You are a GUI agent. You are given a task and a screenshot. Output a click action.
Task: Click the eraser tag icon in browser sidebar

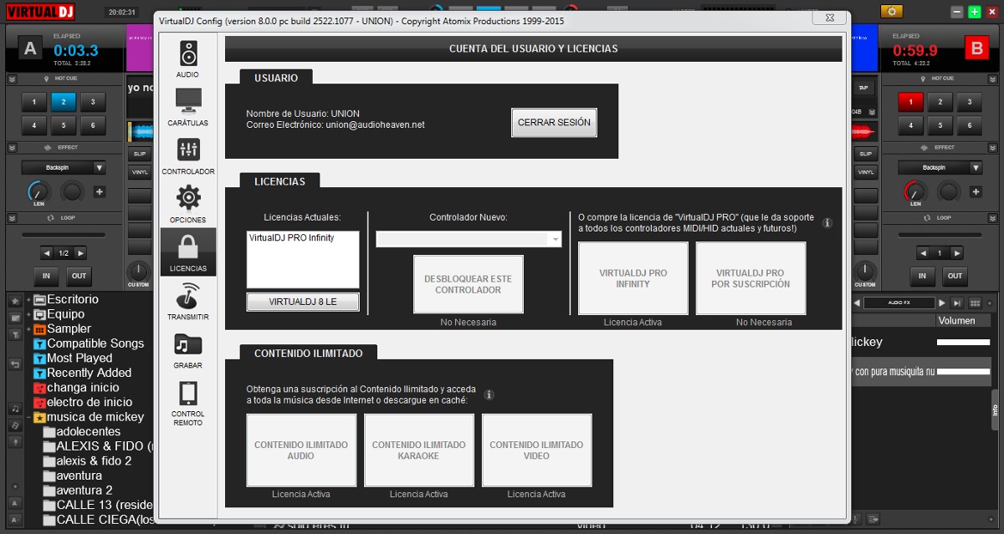[15, 425]
